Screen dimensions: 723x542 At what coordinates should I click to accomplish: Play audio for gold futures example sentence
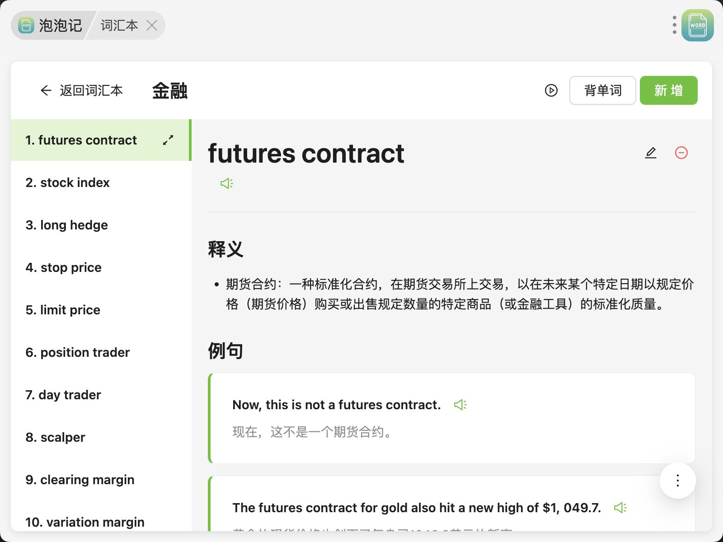[x=620, y=508]
